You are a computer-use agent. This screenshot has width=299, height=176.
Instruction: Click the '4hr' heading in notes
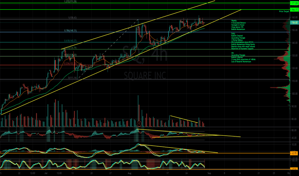(233, 53)
